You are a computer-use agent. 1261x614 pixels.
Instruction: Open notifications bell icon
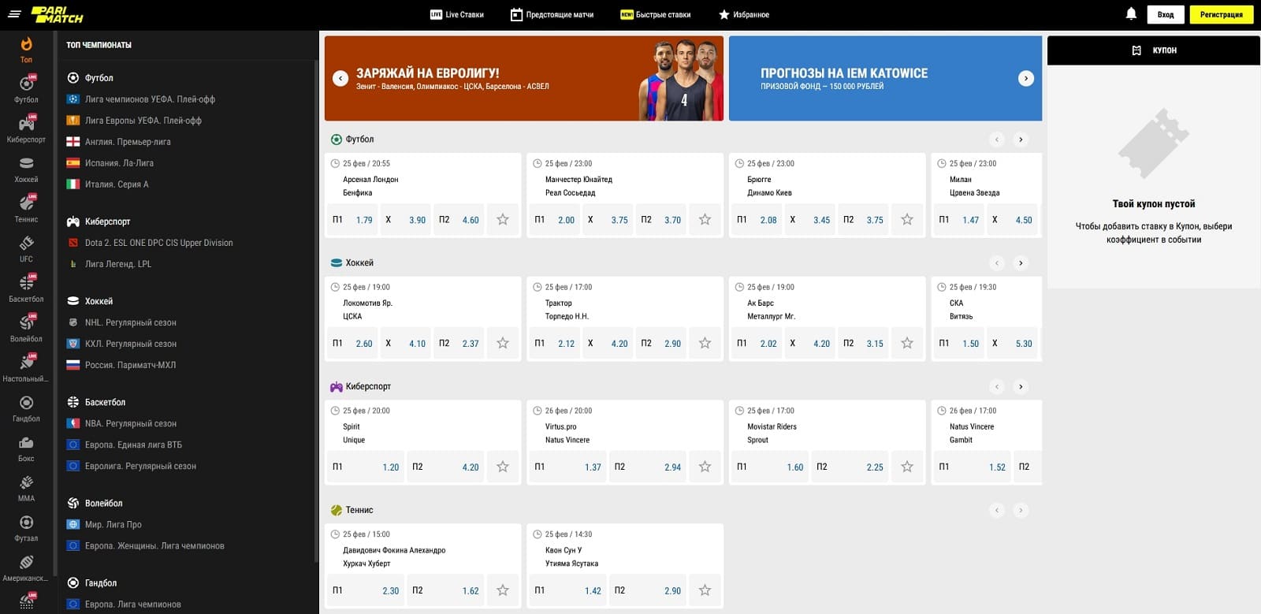(x=1131, y=14)
